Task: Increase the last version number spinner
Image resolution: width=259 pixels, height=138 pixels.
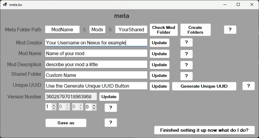Action: coord(94,105)
